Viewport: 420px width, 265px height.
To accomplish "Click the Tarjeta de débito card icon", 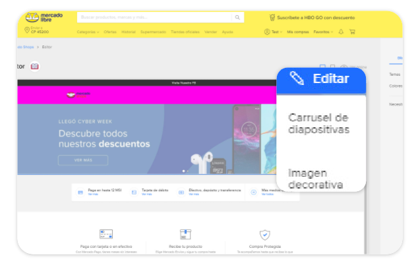I will (134, 192).
